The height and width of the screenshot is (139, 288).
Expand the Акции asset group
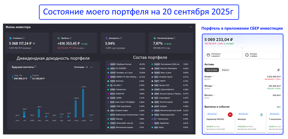(209, 76)
